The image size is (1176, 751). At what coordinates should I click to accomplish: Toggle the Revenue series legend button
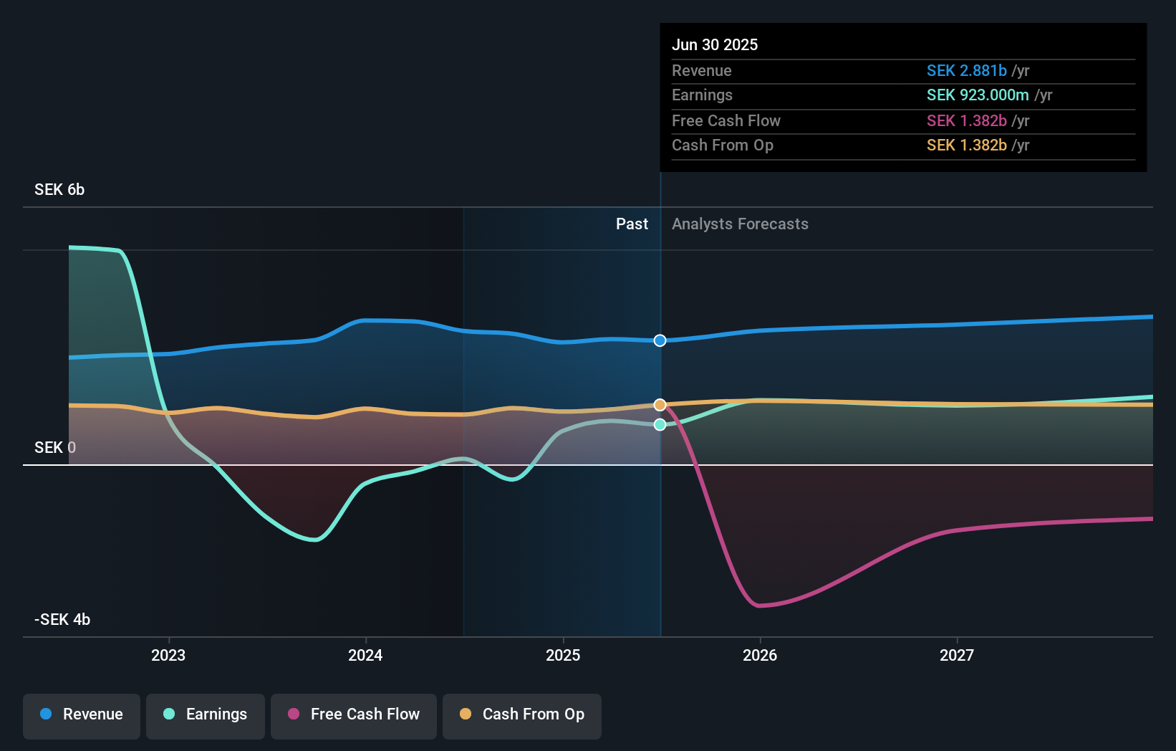82,716
